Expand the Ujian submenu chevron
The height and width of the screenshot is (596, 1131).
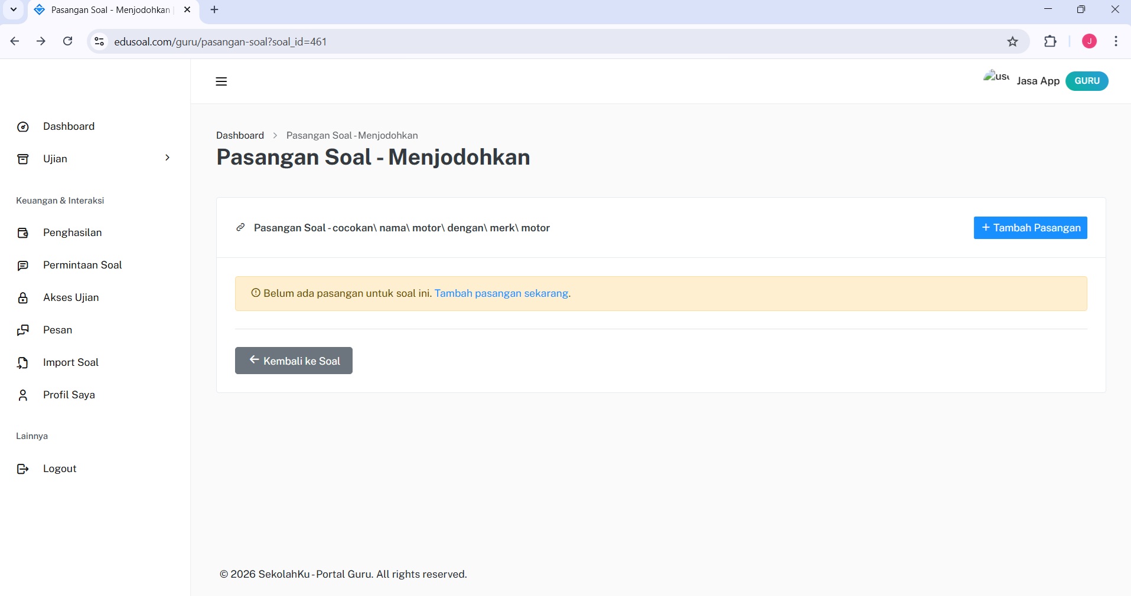tap(168, 158)
